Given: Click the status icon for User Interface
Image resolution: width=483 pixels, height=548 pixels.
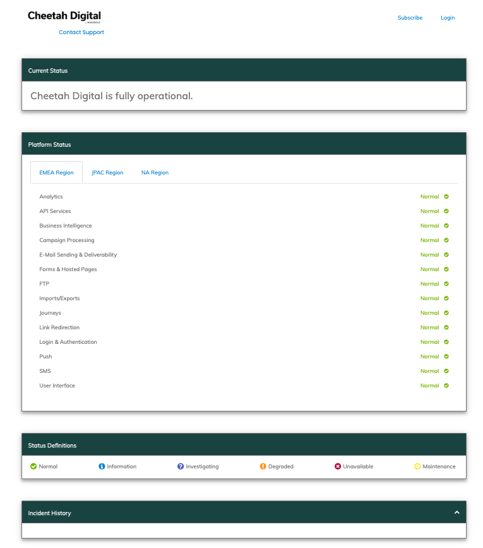Looking at the screenshot, I should [446, 386].
